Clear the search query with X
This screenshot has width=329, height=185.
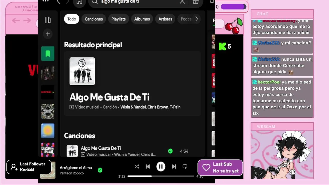[x=182, y=2]
